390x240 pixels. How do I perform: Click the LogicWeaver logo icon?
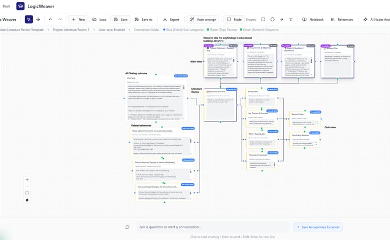click(x=20, y=6)
